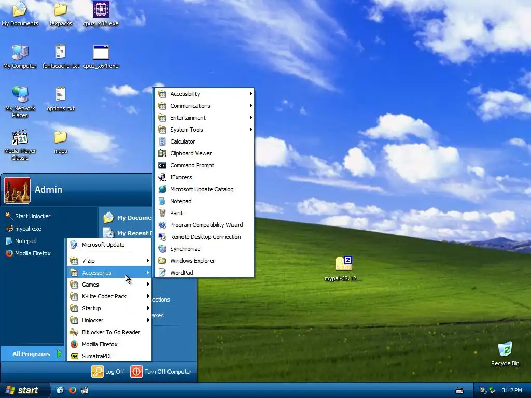Open WordPad from Accessories

coord(204,273)
